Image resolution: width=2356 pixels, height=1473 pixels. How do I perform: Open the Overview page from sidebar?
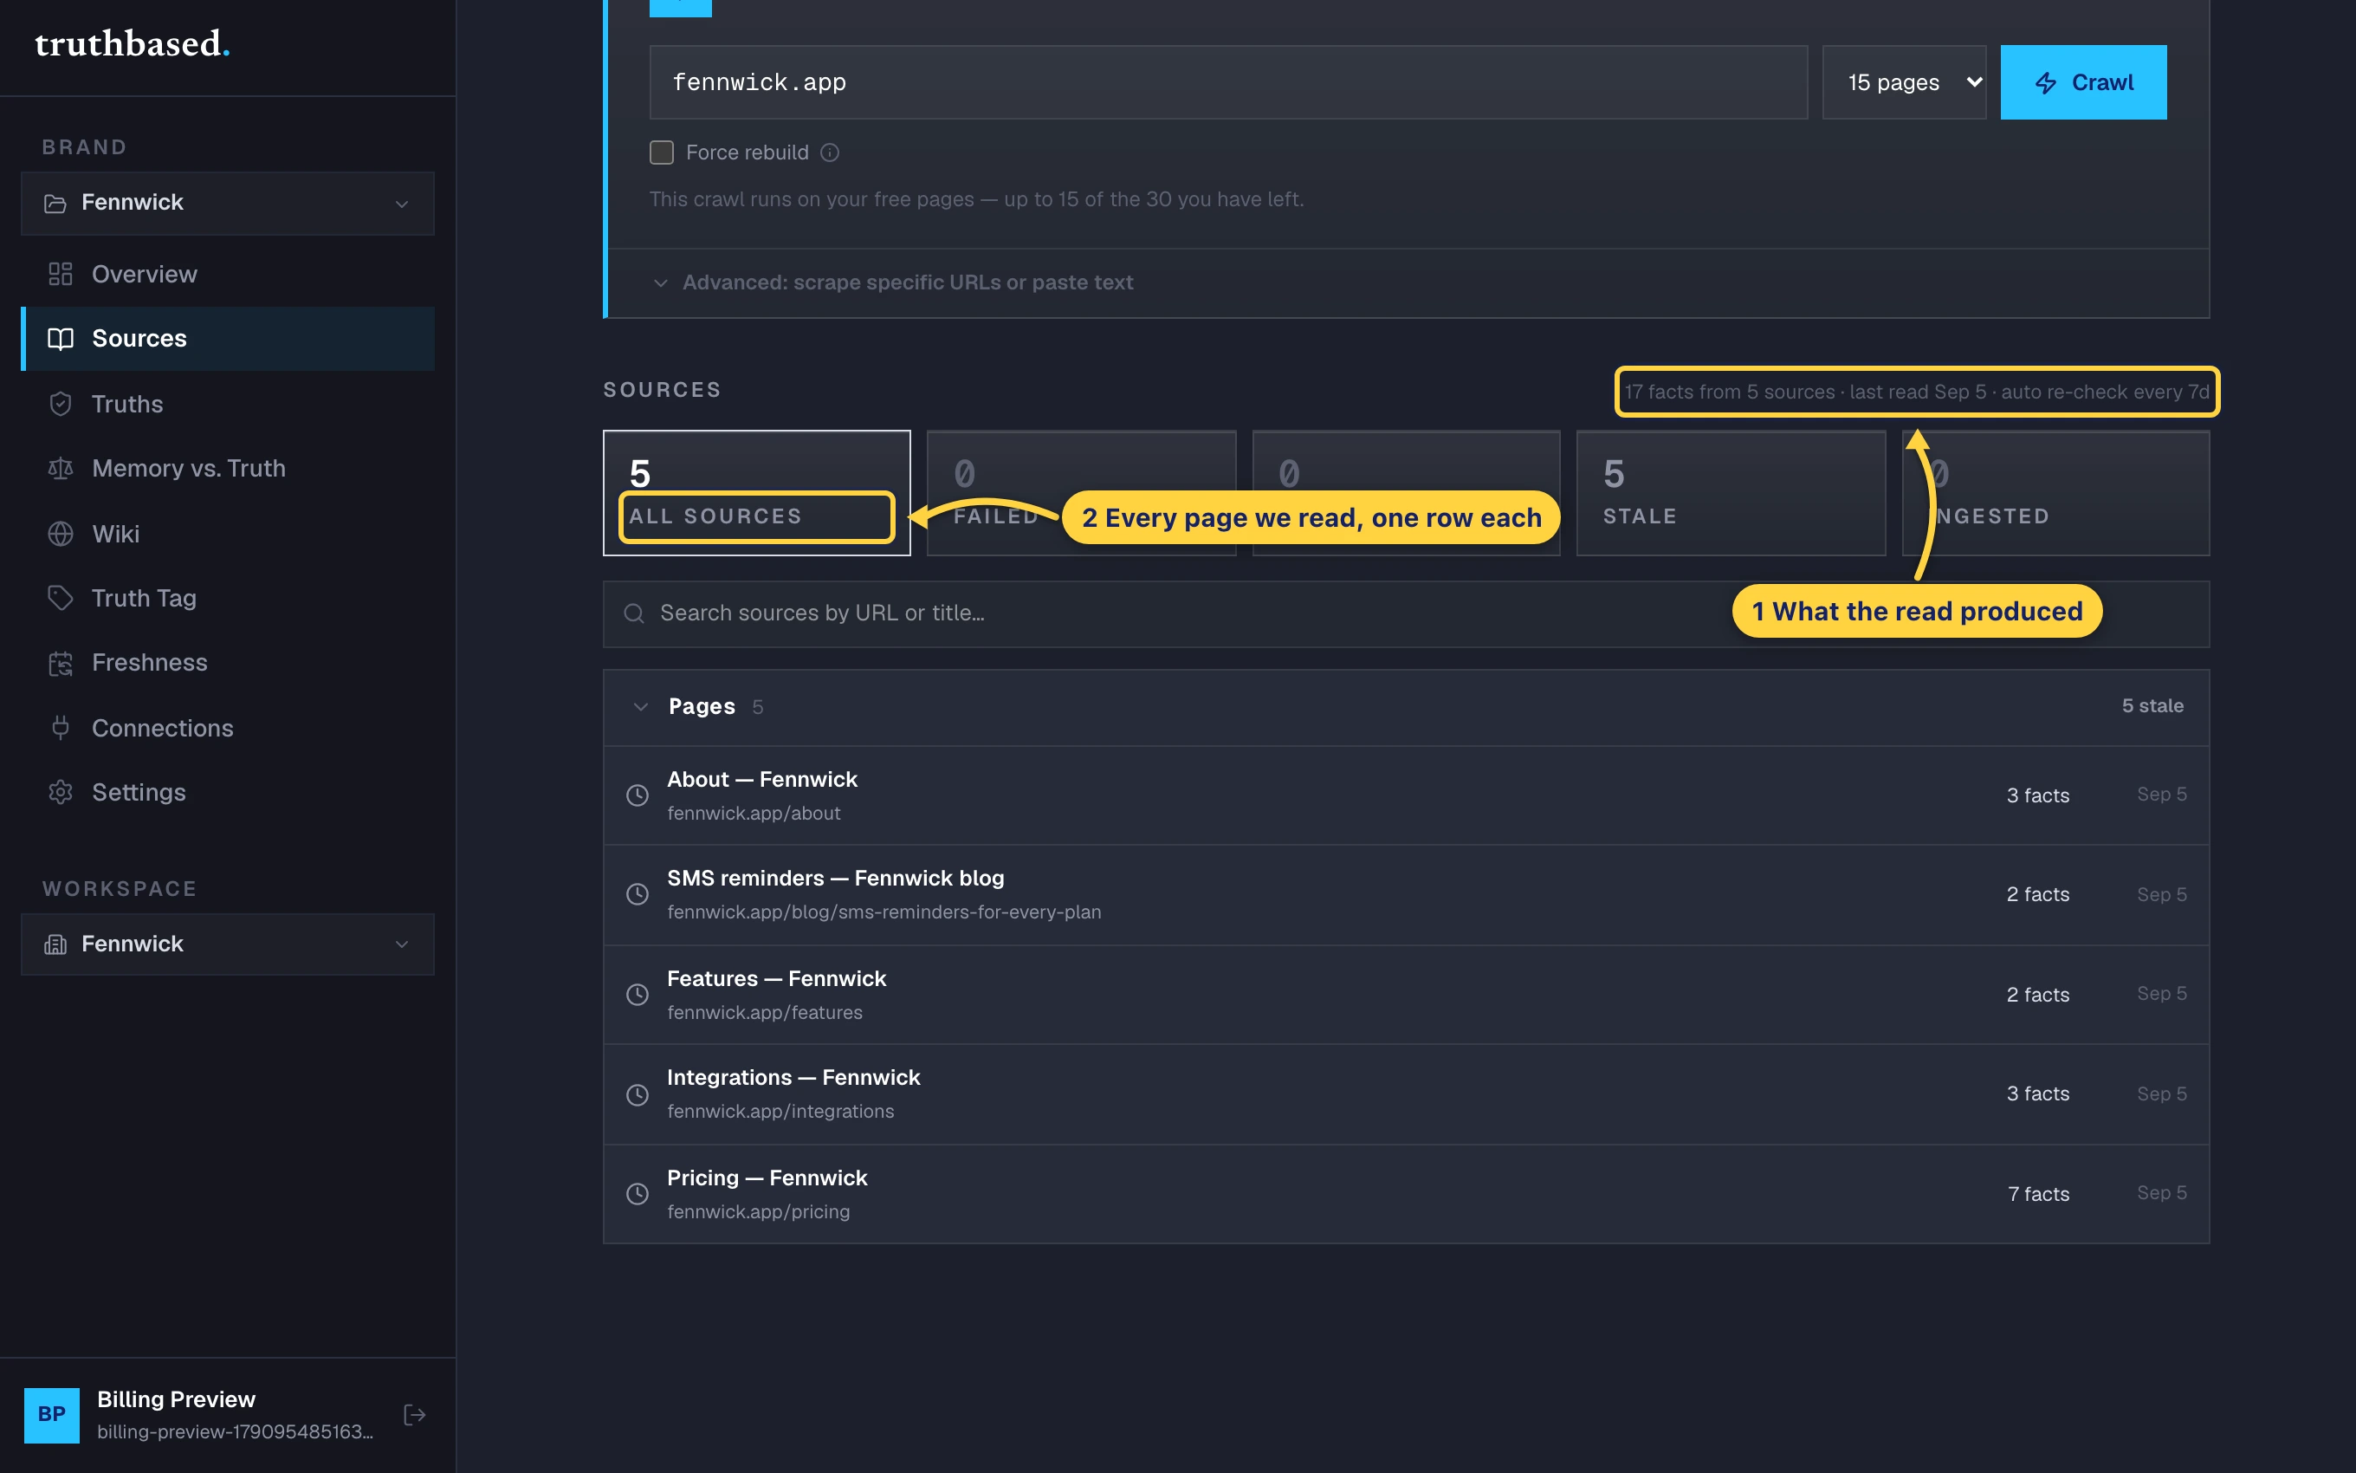click(x=227, y=274)
